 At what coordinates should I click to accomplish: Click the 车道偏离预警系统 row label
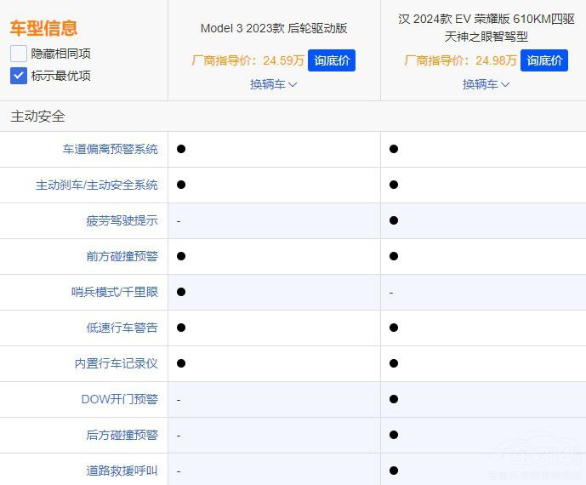pyautogui.click(x=110, y=149)
